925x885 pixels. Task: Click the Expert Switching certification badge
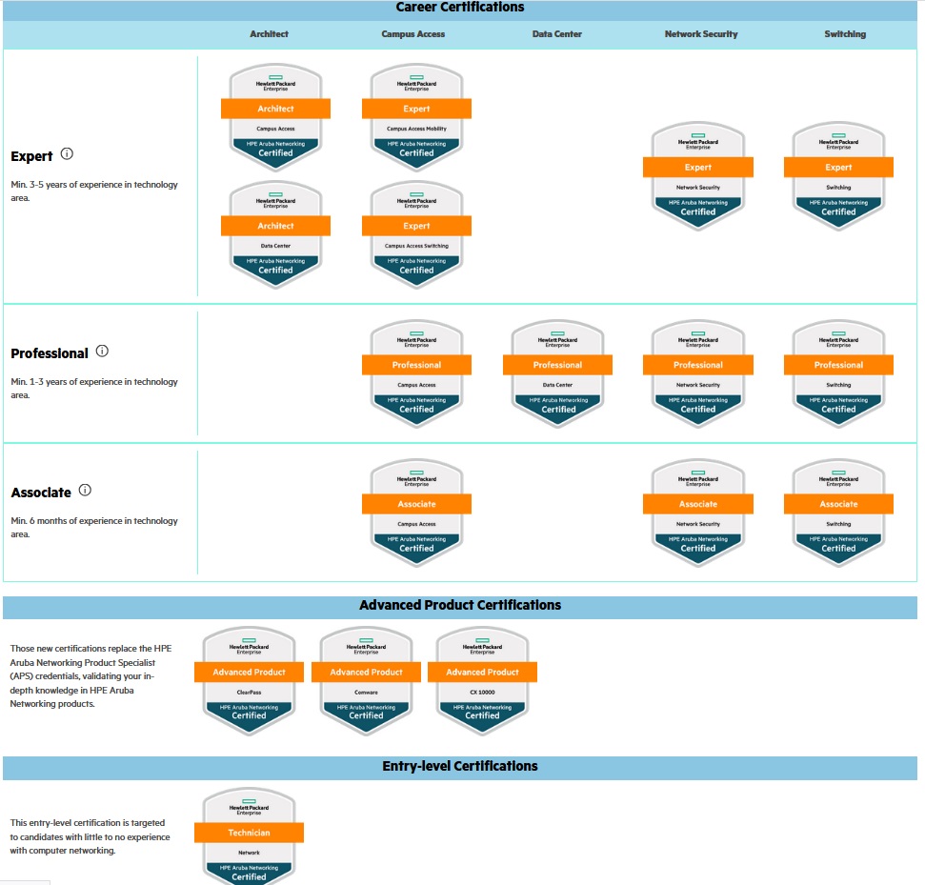[x=838, y=176]
